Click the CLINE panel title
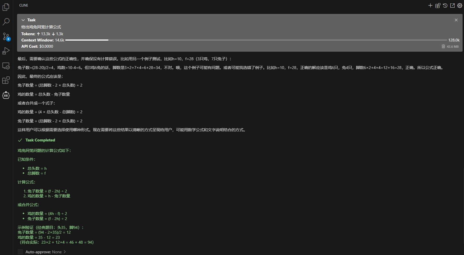This screenshot has width=464, height=255. [x=24, y=5]
